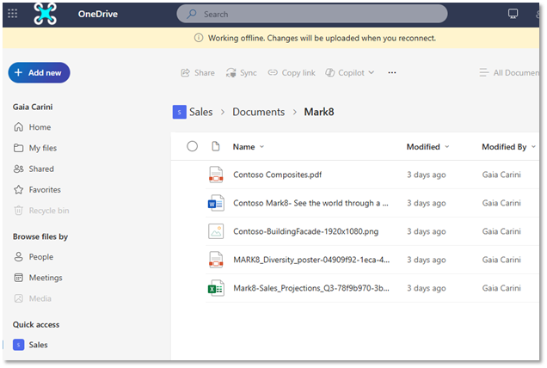Open the app launcher grid icon
Screen dimensions: 547x368
(13, 14)
